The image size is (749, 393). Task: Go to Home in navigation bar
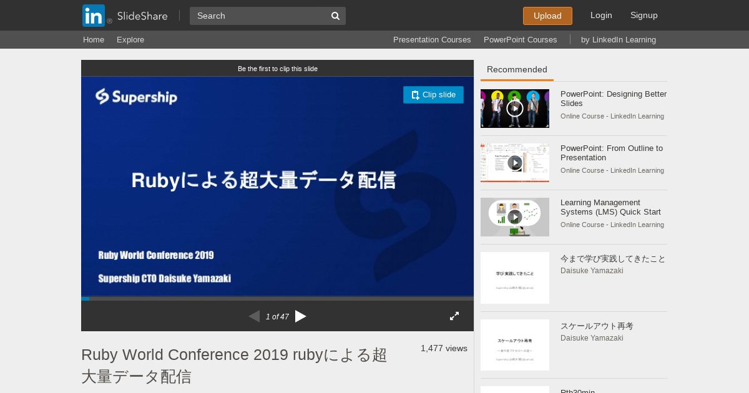tap(94, 39)
